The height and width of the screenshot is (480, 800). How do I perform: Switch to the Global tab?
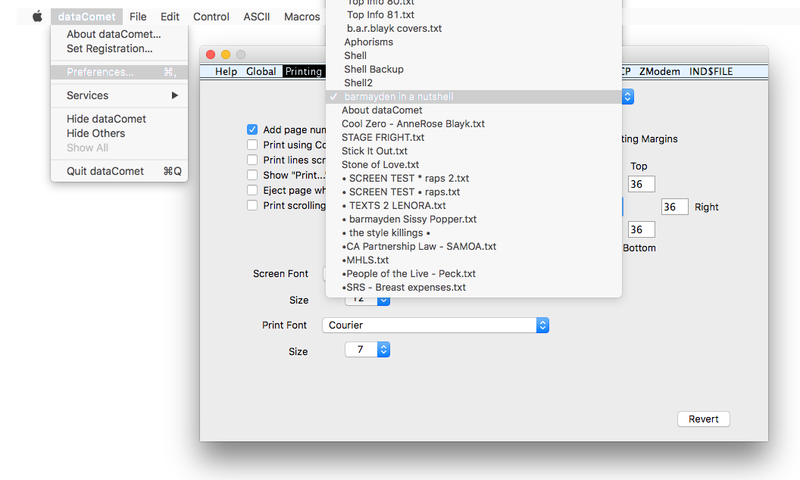coord(261,71)
